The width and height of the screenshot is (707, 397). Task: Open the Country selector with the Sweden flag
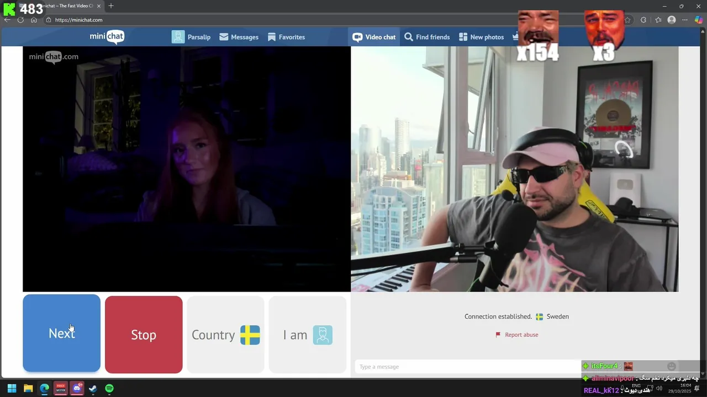pyautogui.click(x=225, y=335)
